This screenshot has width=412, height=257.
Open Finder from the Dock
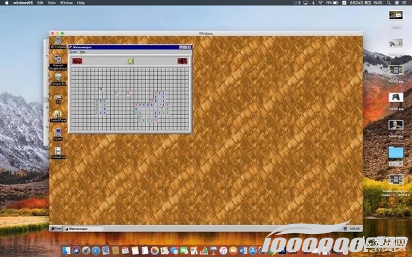click(x=66, y=251)
